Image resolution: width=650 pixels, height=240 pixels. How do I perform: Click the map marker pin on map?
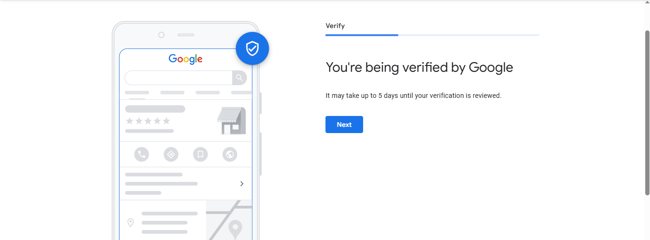(x=235, y=228)
